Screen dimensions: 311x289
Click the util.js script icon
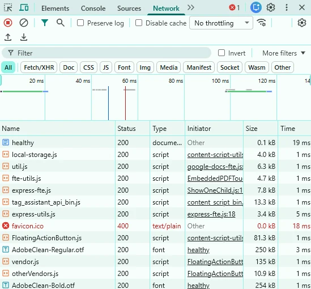6,166
